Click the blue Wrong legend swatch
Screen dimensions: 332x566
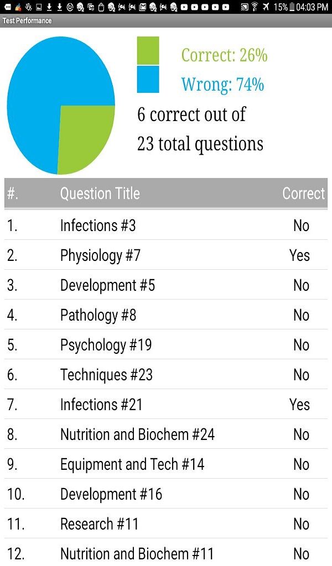[148, 80]
